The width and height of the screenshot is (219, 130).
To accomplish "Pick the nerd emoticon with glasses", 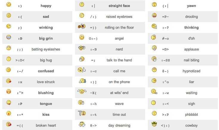I will click(82, 48).
